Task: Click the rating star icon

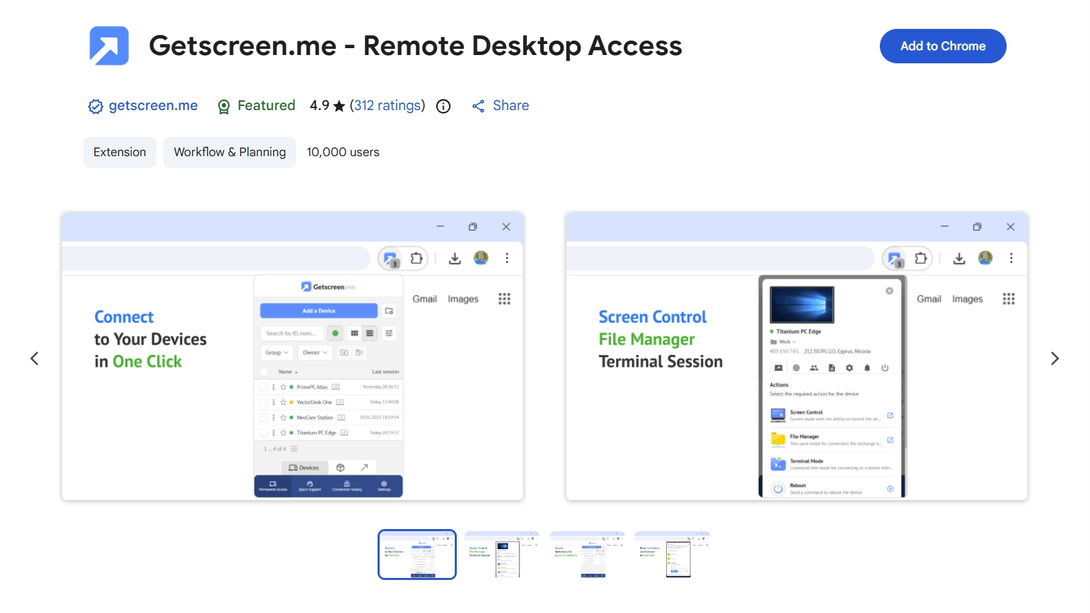Action: coord(339,106)
